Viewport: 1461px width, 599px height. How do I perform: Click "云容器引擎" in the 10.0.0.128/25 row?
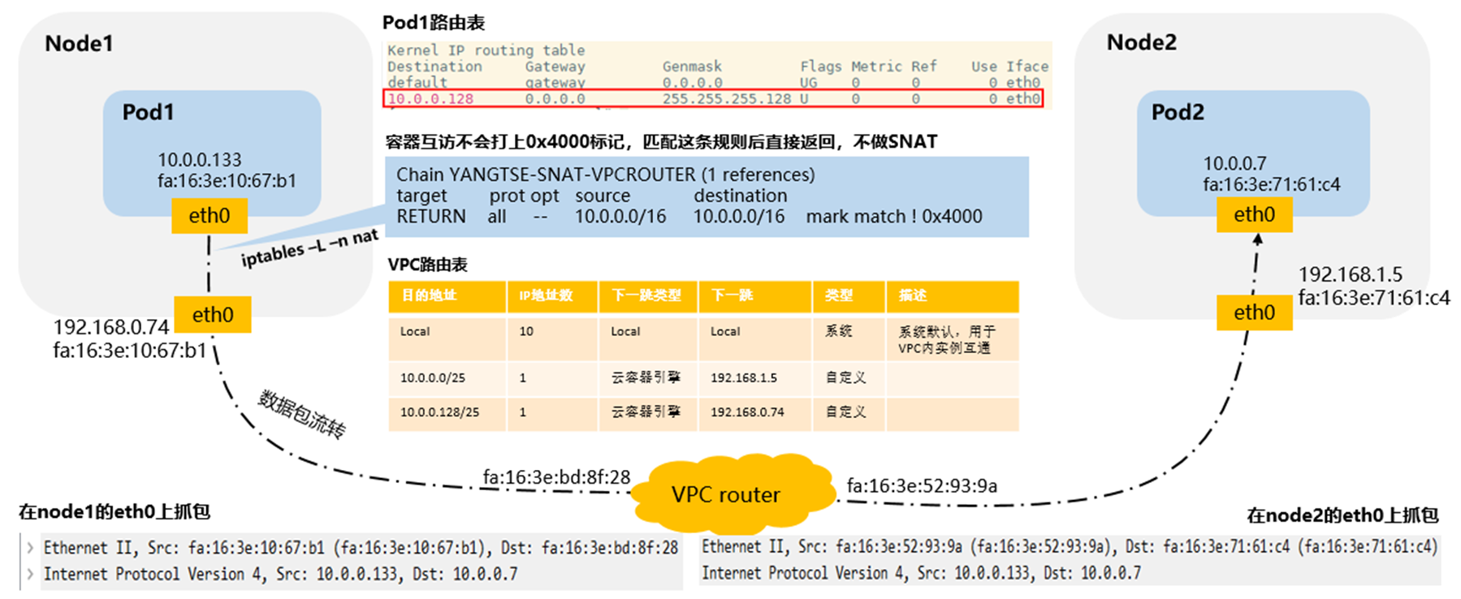tap(646, 412)
